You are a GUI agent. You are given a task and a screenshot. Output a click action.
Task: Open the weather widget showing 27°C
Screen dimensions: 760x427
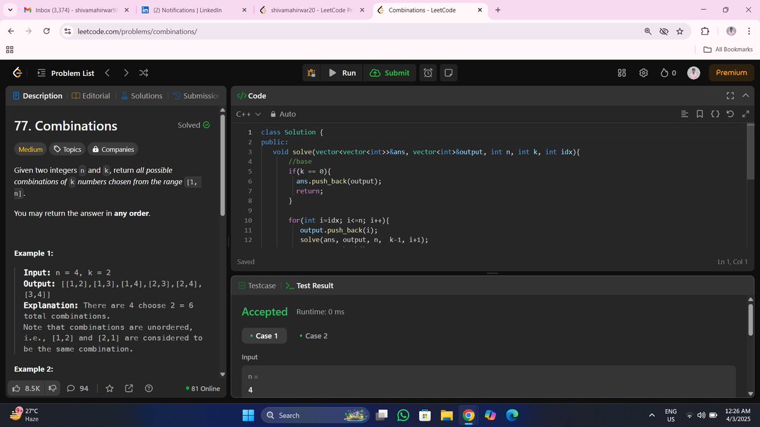pyautogui.click(x=24, y=414)
